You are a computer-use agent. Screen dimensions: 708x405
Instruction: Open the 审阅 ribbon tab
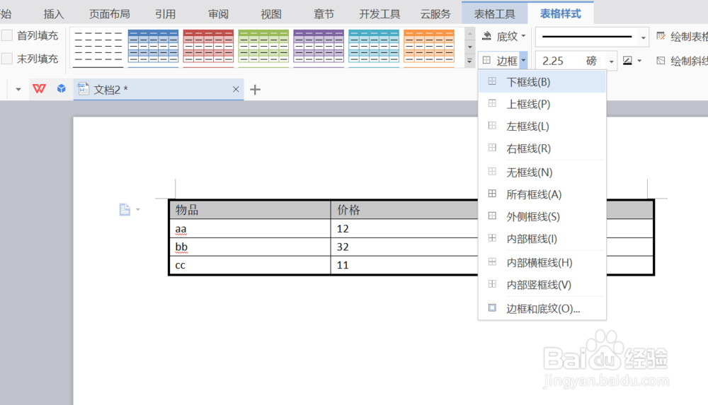click(219, 14)
